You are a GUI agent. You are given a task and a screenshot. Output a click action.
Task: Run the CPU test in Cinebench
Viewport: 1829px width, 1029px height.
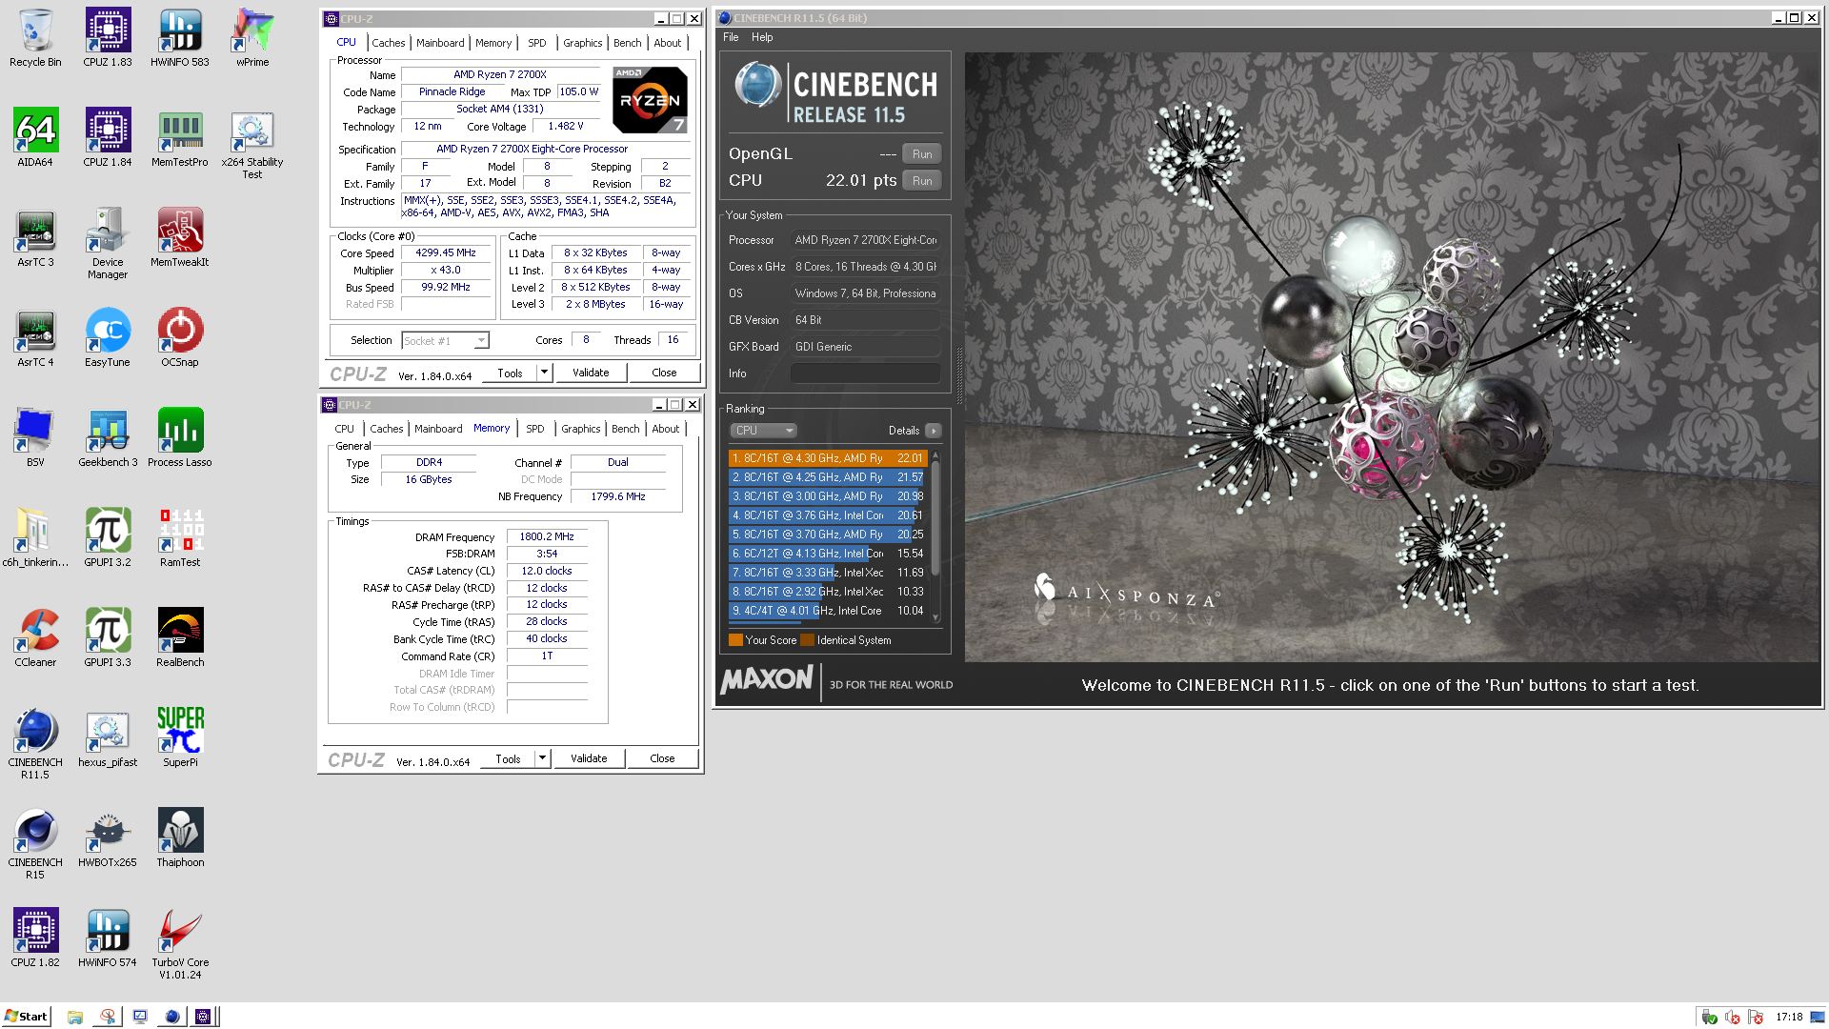point(922,181)
